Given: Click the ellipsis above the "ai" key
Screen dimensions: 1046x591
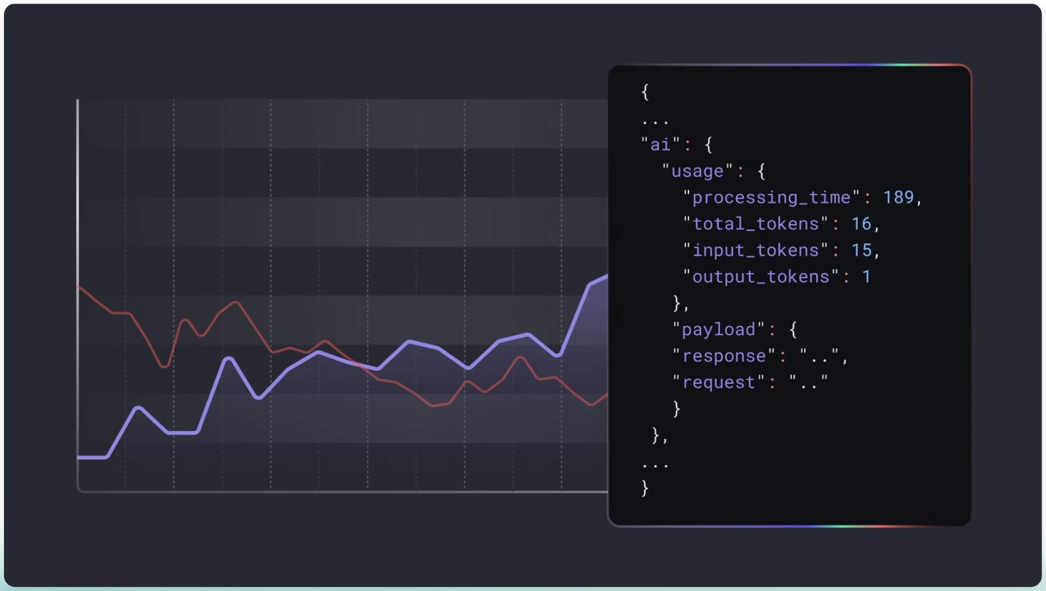Looking at the screenshot, I should (655, 122).
